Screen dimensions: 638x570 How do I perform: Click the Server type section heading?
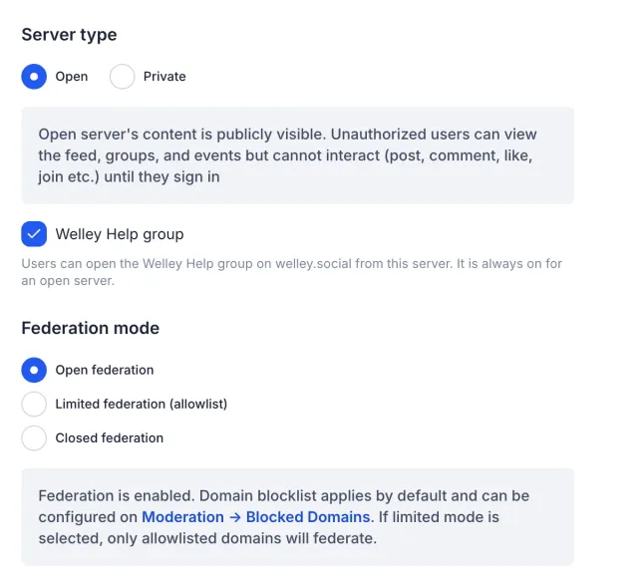(x=69, y=35)
